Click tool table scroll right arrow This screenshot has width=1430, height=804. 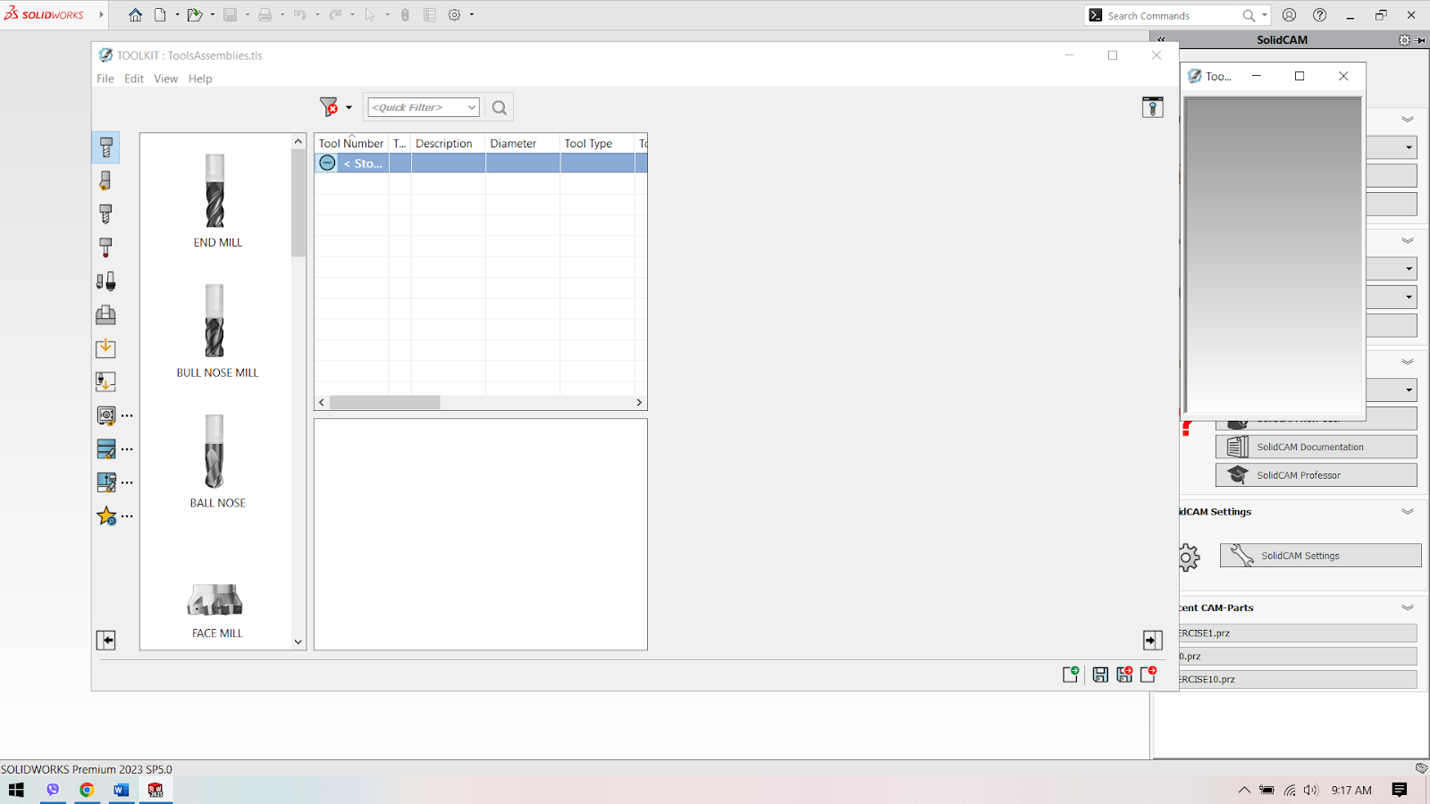639,402
